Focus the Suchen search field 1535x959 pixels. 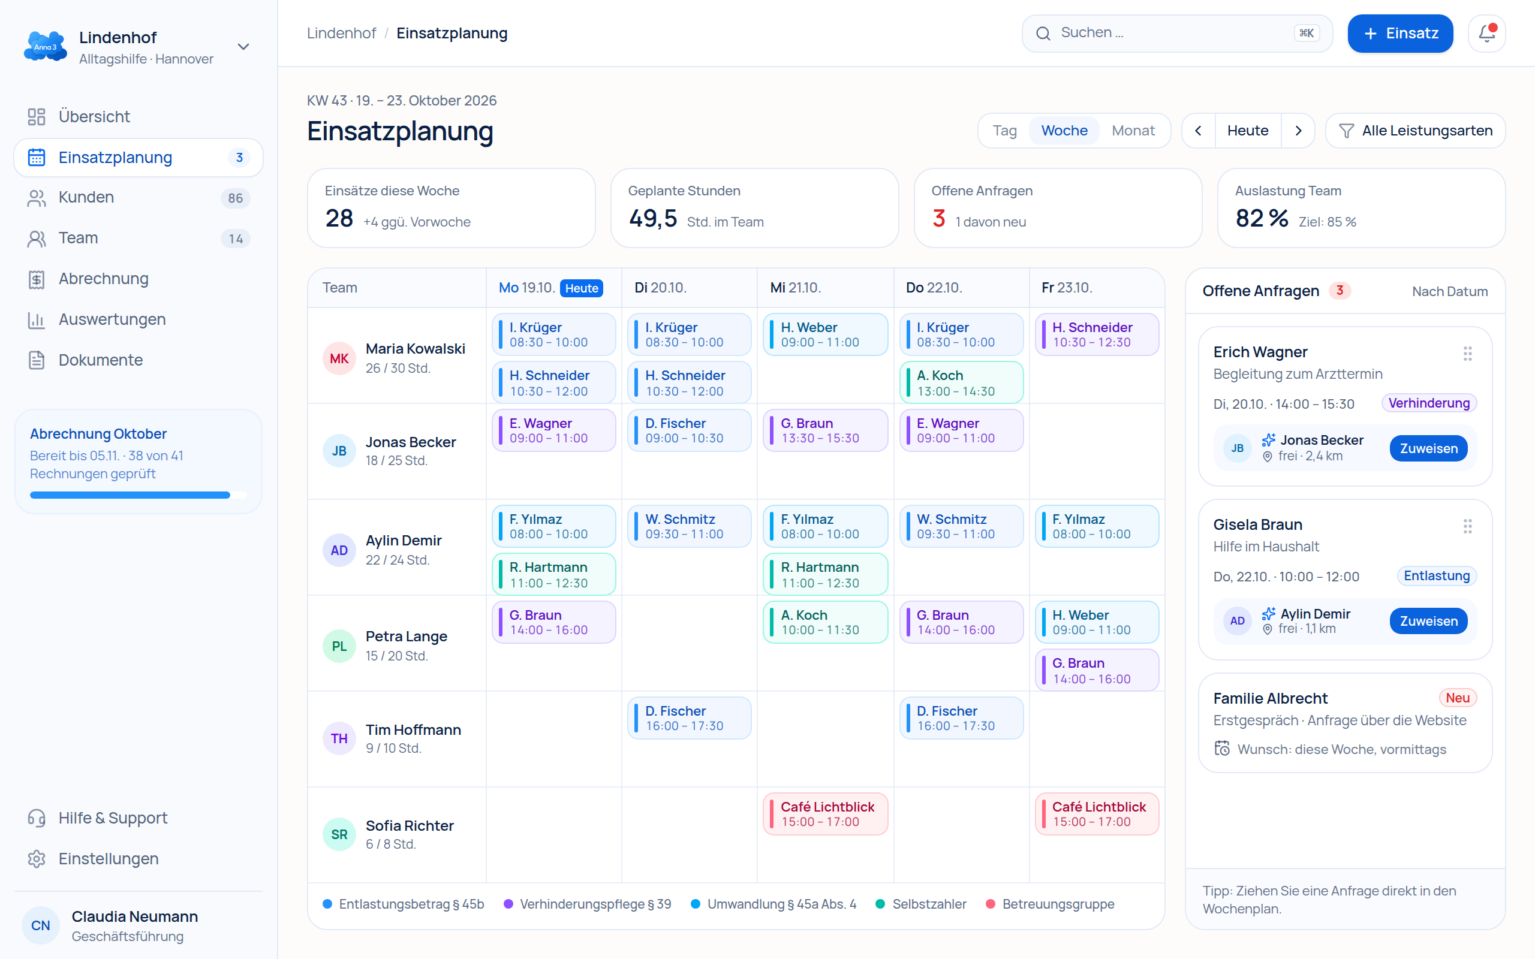[1176, 33]
